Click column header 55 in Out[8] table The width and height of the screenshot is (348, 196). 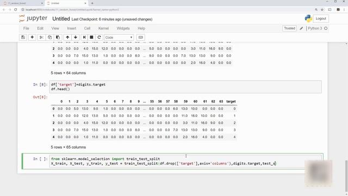(x=152, y=102)
